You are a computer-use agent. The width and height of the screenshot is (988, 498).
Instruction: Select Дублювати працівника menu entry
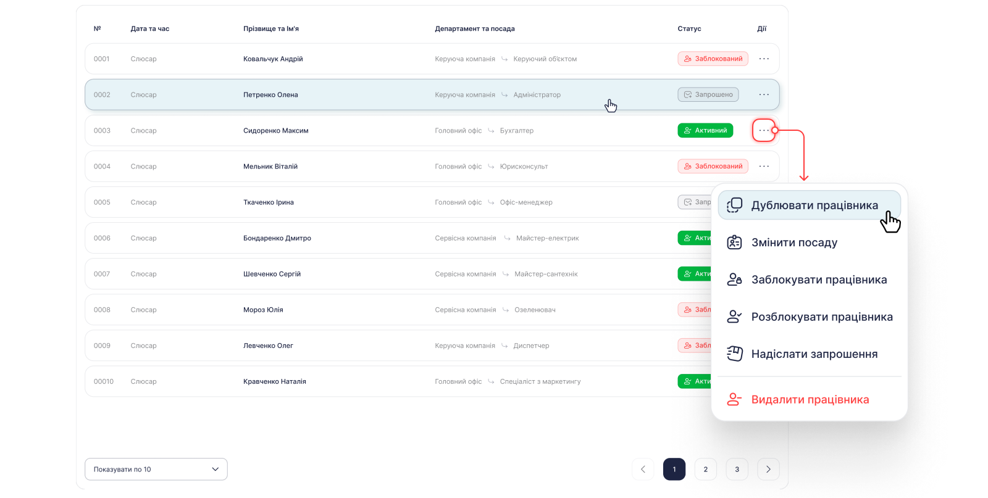(x=809, y=205)
